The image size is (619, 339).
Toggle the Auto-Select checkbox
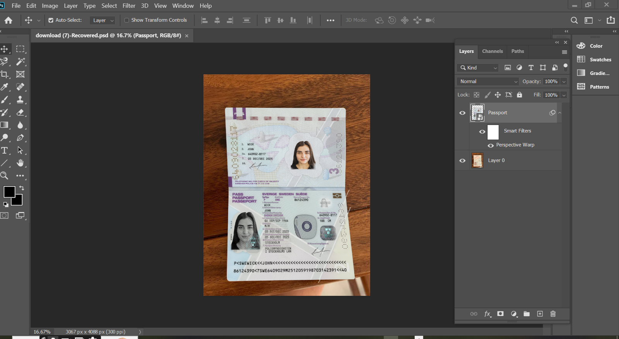click(51, 20)
